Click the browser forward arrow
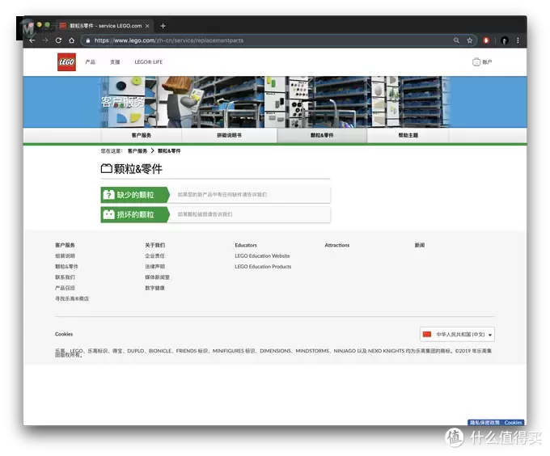Viewport: 550px width, 456px height. click(x=45, y=40)
